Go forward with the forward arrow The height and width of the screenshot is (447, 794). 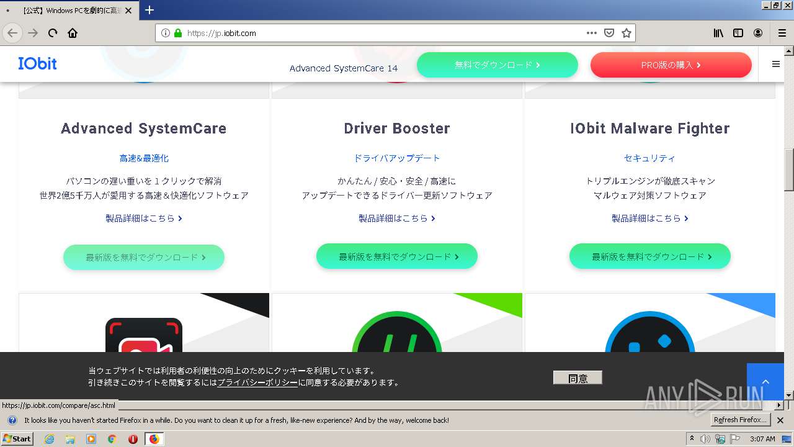pyautogui.click(x=33, y=33)
